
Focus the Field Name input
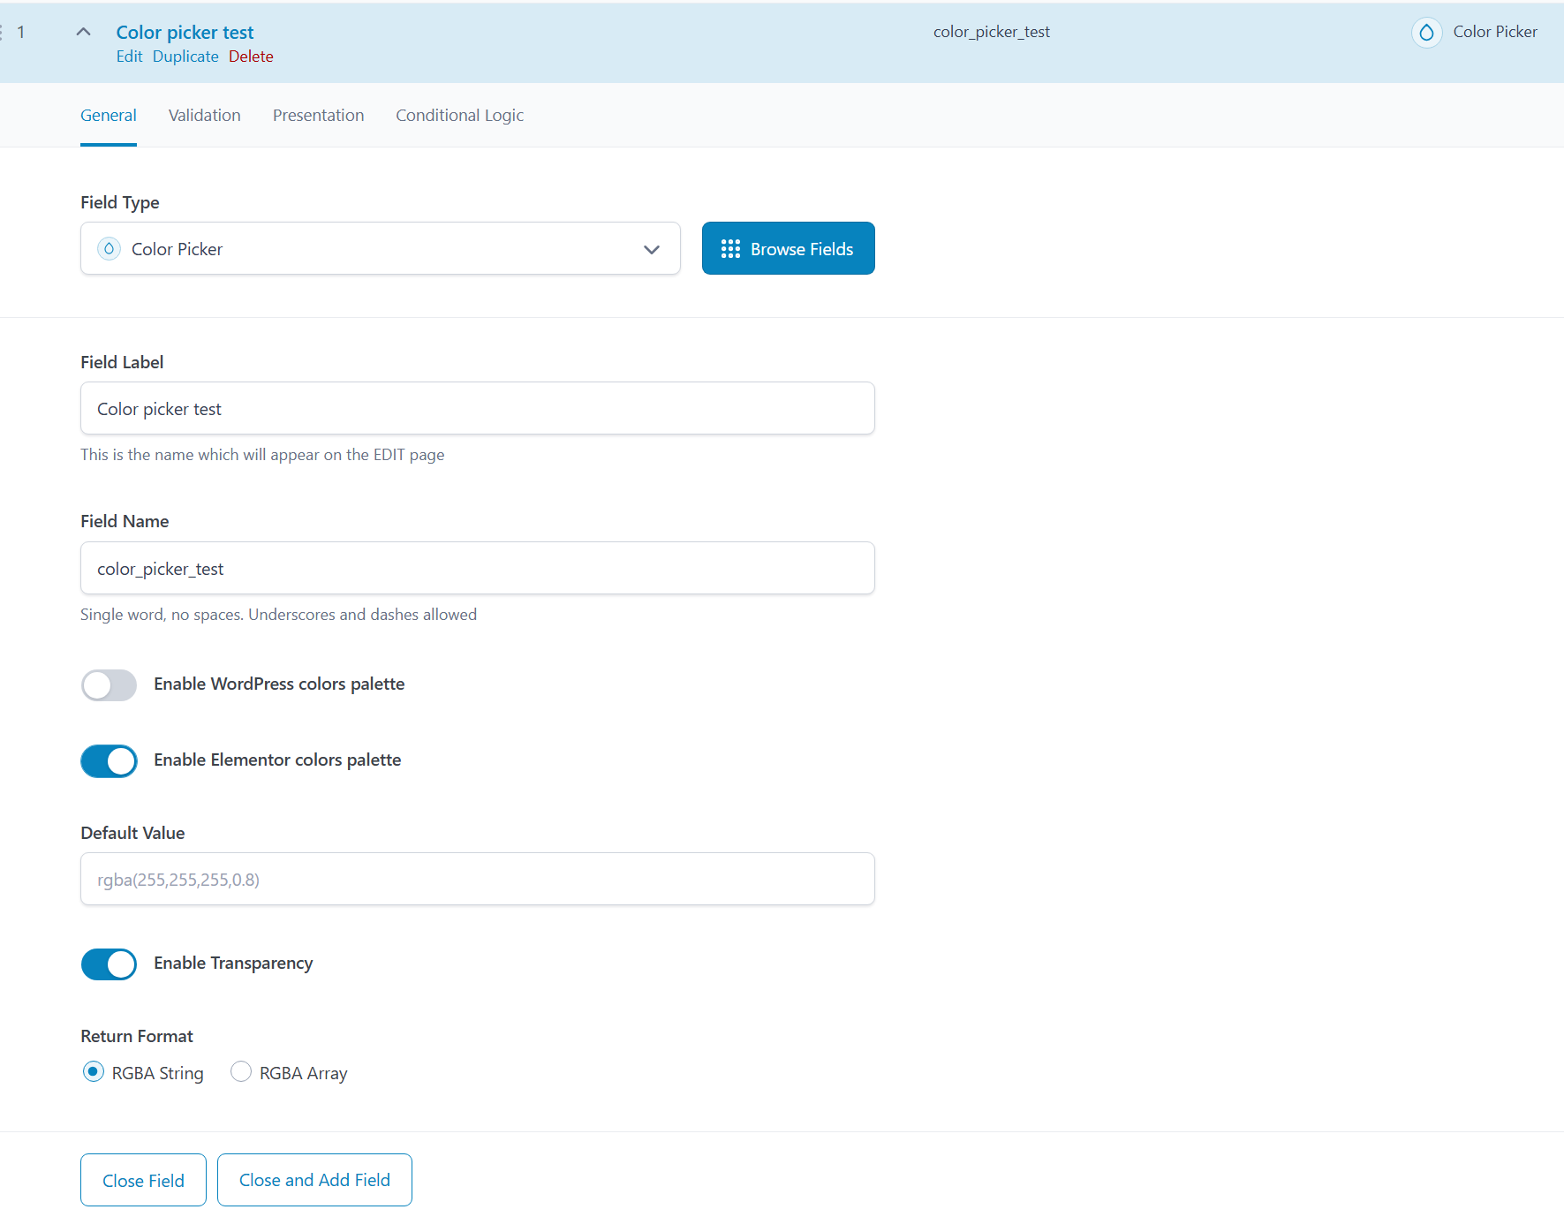(x=478, y=568)
